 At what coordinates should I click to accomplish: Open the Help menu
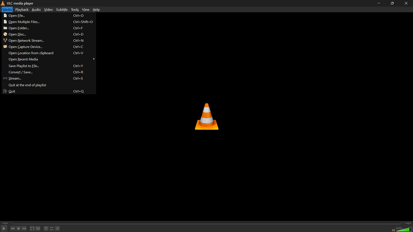tap(96, 10)
